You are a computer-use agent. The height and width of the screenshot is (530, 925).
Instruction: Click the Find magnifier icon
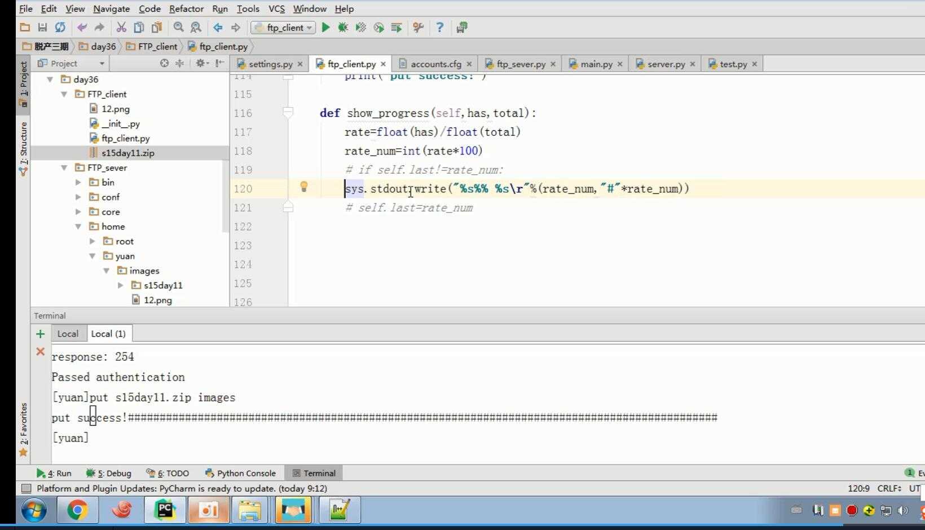pyautogui.click(x=179, y=27)
